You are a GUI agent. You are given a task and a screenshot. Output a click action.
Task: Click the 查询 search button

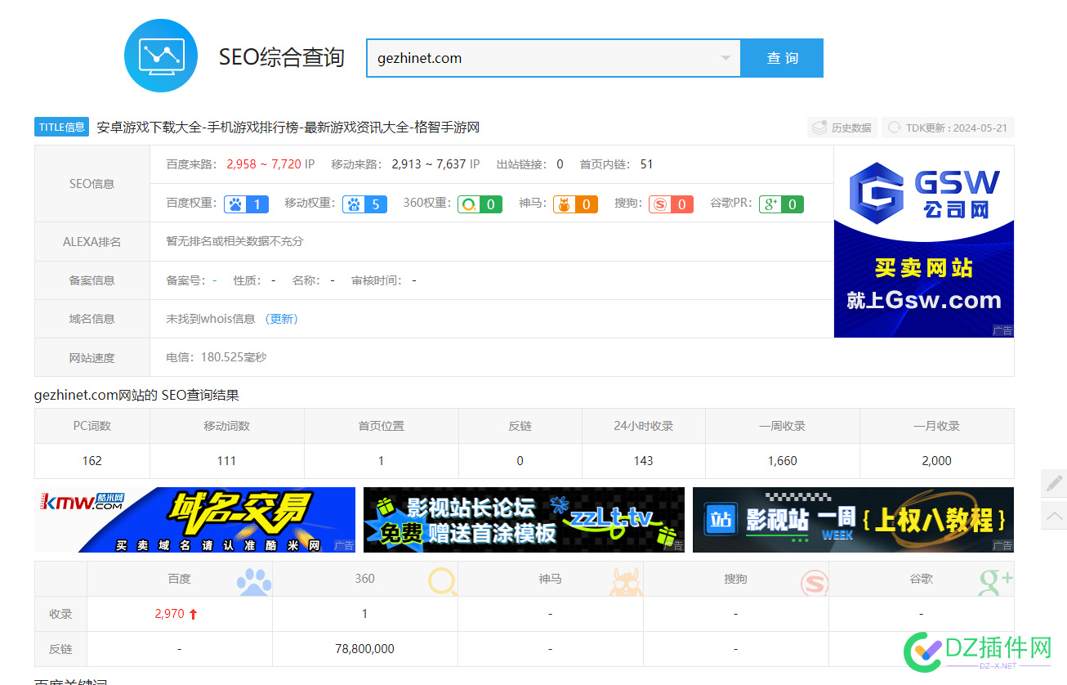coord(782,58)
